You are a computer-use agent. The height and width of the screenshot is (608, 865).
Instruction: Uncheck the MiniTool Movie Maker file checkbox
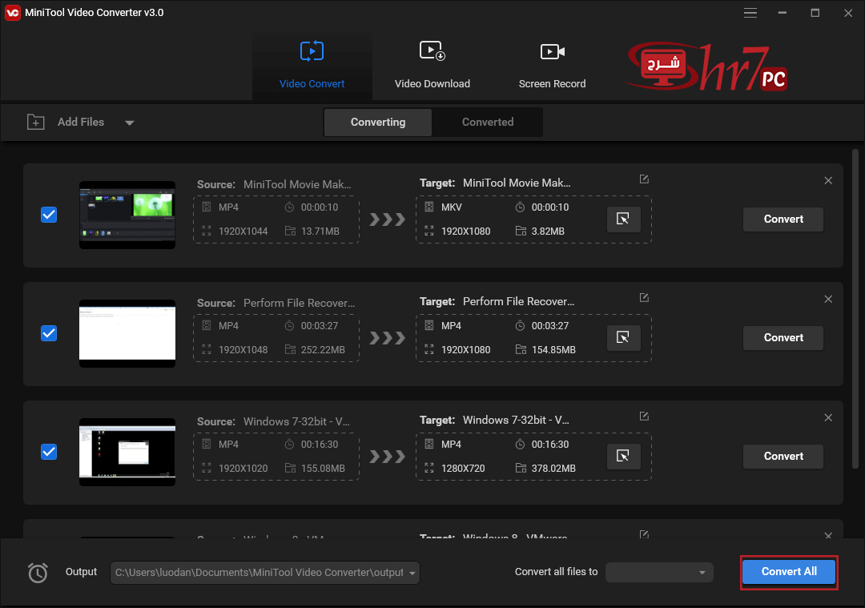[x=49, y=215]
